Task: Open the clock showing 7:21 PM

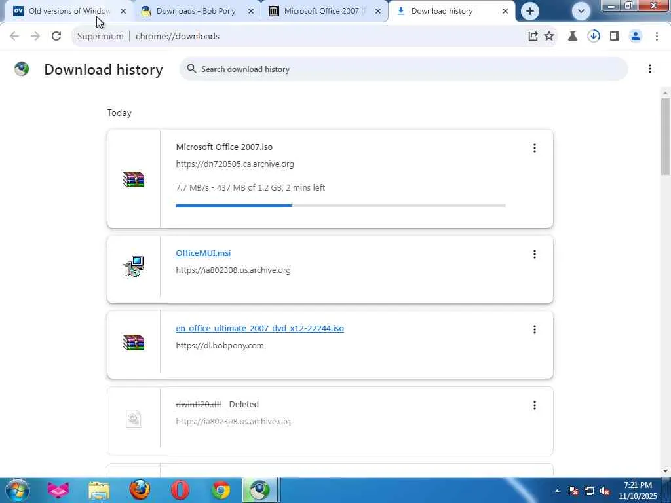Action: tap(637, 491)
